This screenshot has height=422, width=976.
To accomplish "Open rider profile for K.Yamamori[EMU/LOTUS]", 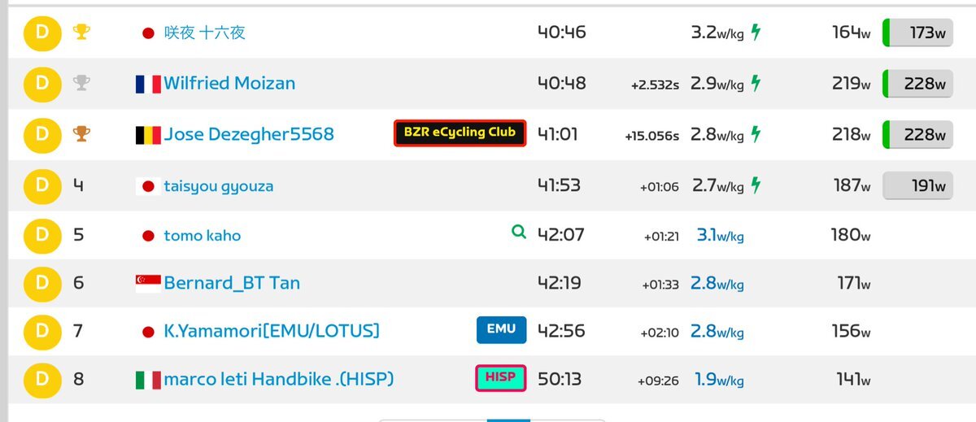I will coord(272,332).
